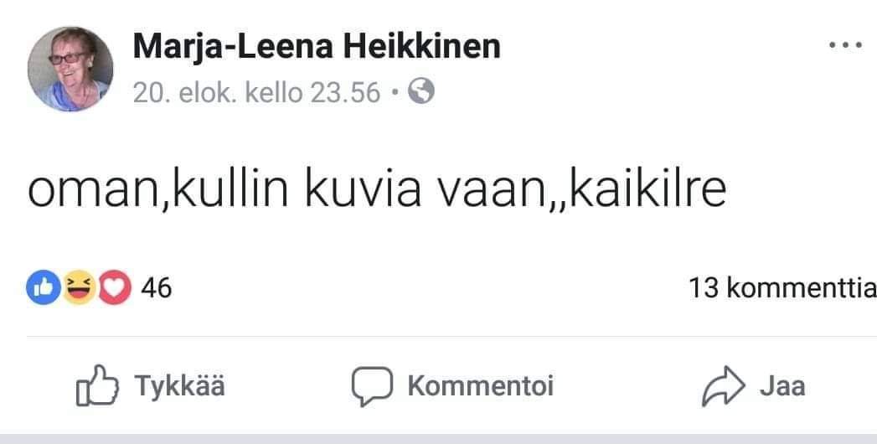Click the gray strip below the post
The image size is (877, 444).
(x=438, y=438)
